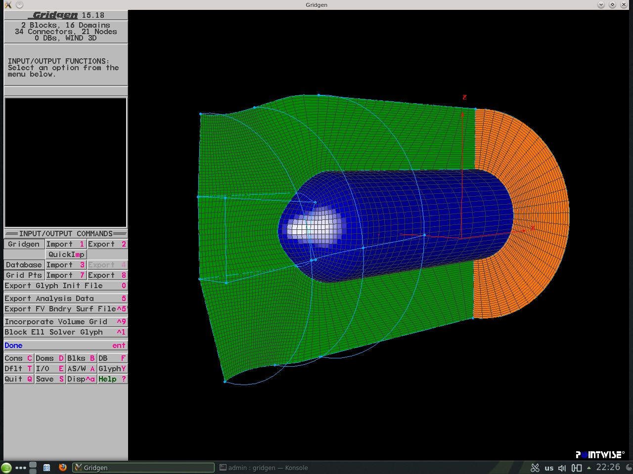Open the Glyph scripting menu

coord(112,369)
